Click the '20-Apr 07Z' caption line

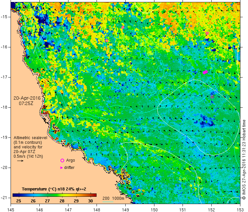click(x=24, y=151)
